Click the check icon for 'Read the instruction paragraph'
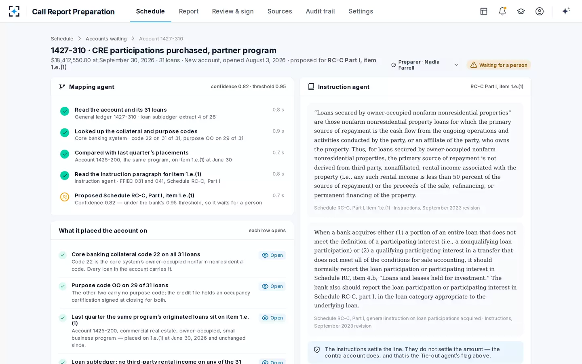 click(x=65, y=176)
